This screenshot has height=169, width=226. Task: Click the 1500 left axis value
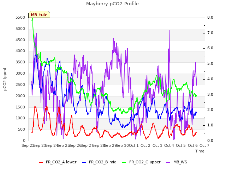point(20,107)
